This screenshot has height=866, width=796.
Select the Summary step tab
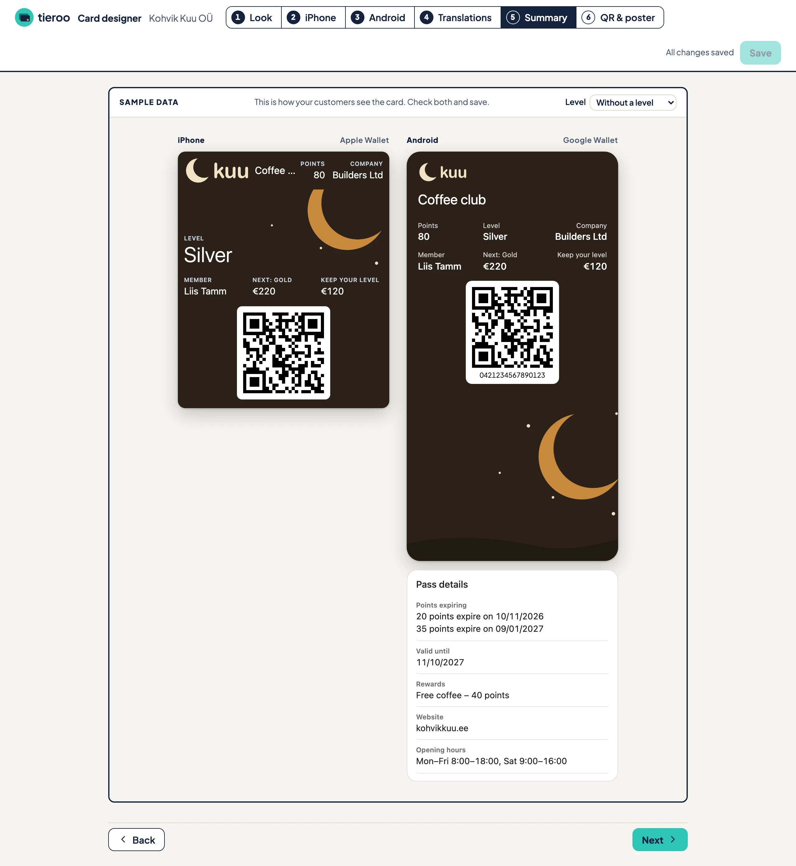pyautogui.click(x=538, y=18)
